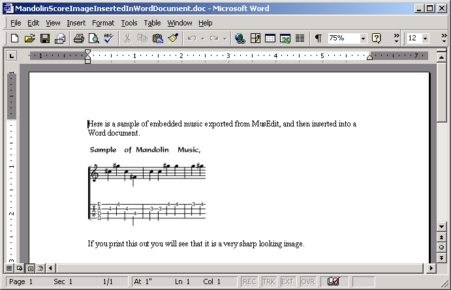This screenshot has width=451, height=290.
Task: Open the Web Toolbar globe icon
Action: (240, 38)
